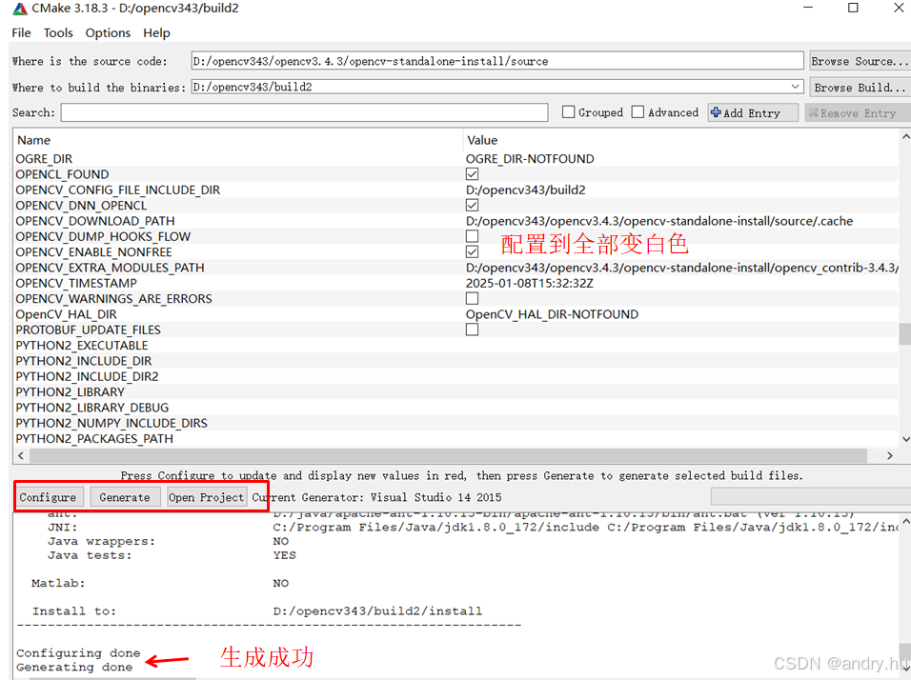The image size is (911, 680).
Task: Enable the Grouped view checkbox
Action: click(x=568, y=111)
